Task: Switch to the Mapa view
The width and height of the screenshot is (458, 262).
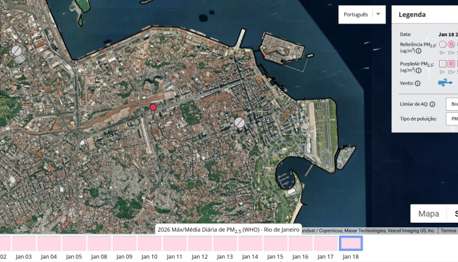Action: point(429,214)
